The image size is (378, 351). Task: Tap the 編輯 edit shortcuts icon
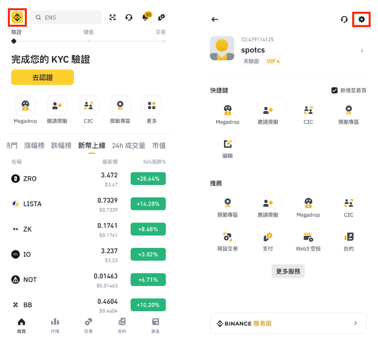[x=227, y=149]
